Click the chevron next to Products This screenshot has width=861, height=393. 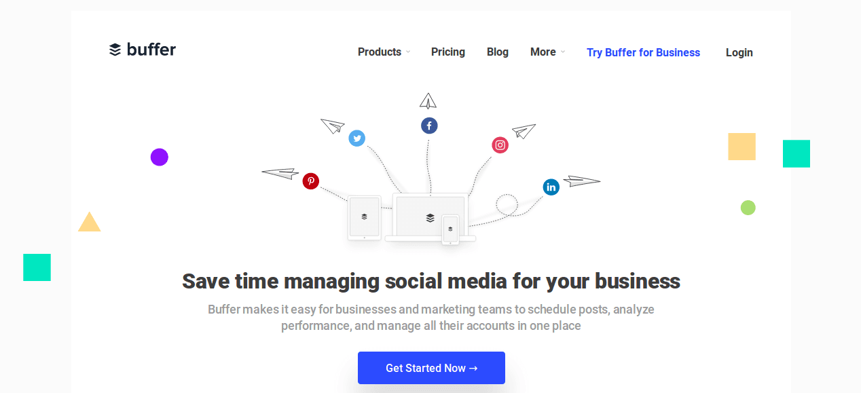click(408, 52)
